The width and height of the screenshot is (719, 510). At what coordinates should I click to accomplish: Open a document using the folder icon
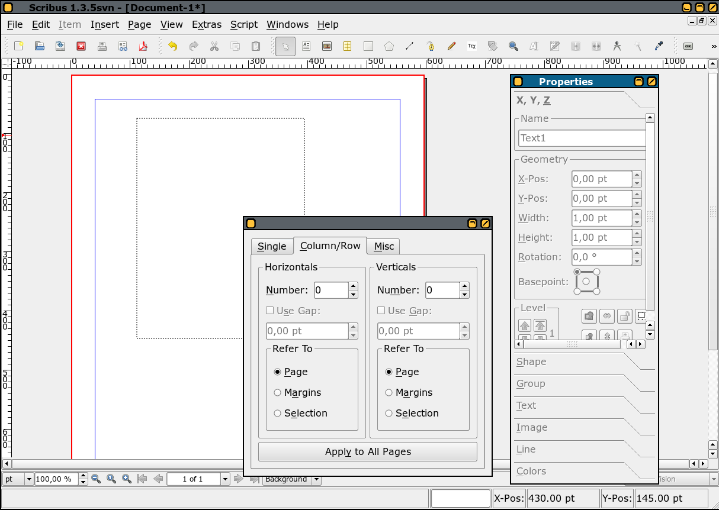click(x=40, y=46)
